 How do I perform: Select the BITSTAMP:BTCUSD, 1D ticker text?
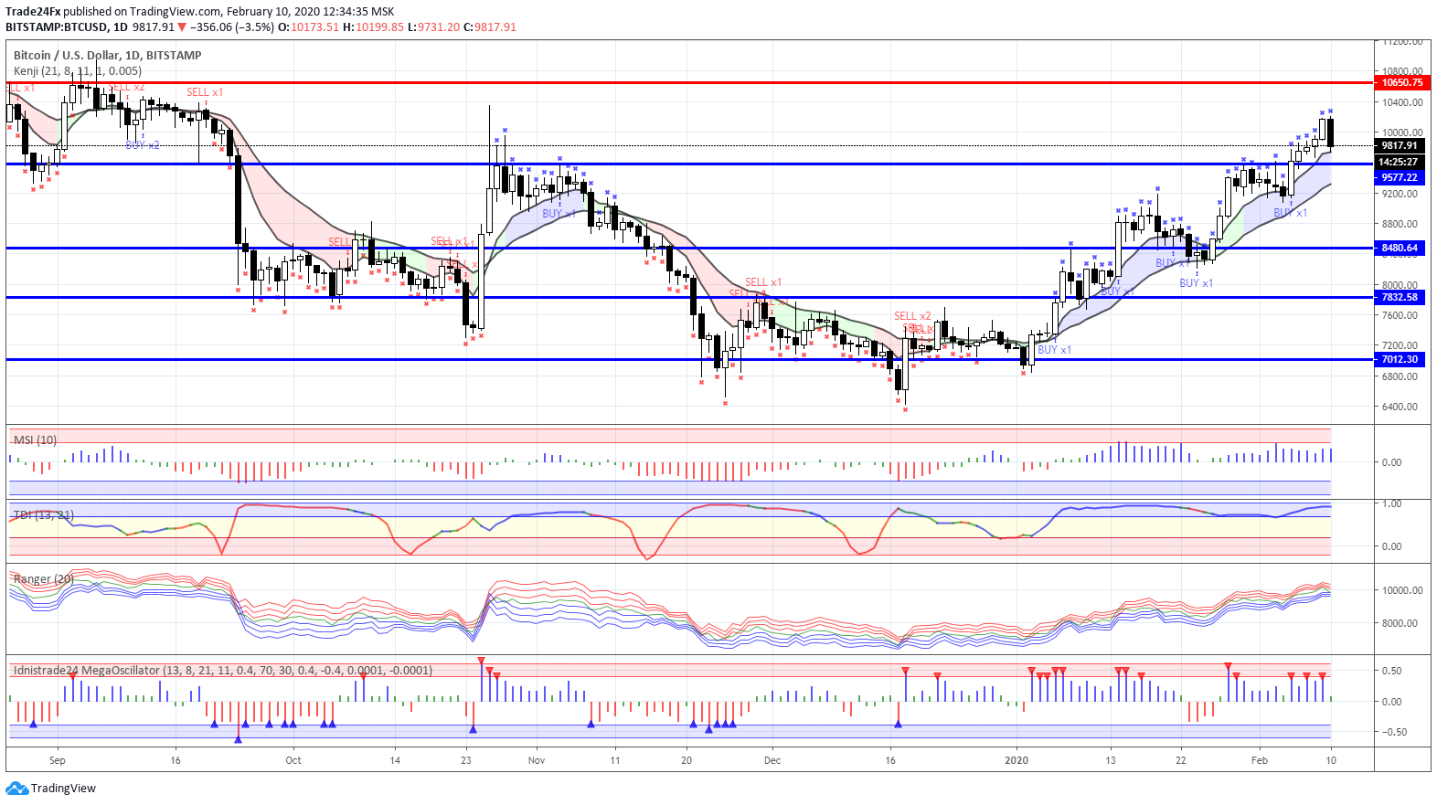point(67,27)
